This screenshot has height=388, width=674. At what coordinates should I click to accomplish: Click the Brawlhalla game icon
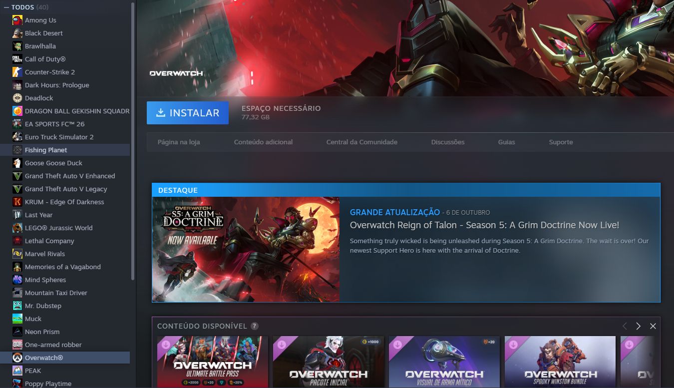[x=17, y=46]
